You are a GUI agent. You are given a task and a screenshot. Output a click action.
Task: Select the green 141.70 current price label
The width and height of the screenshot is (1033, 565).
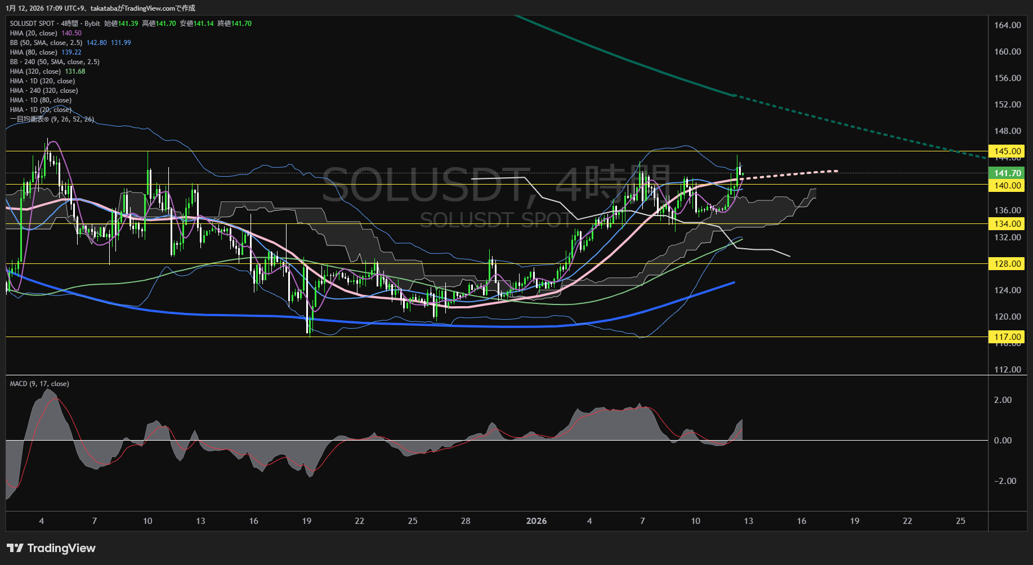[1007, 173]
